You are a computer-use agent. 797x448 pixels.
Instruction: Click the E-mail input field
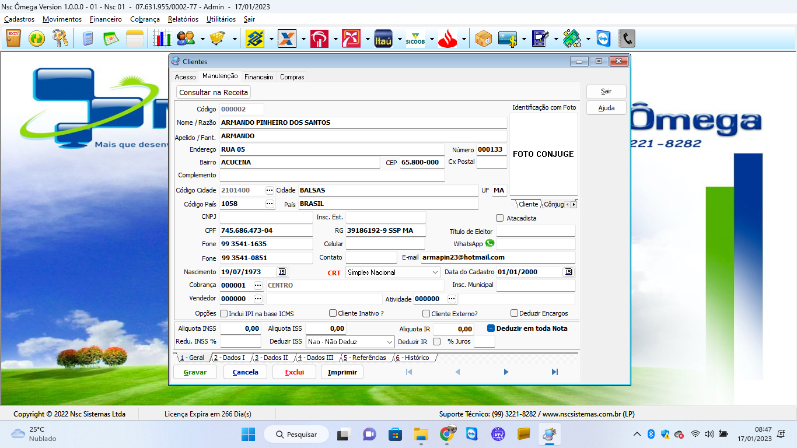click(498, 257)
